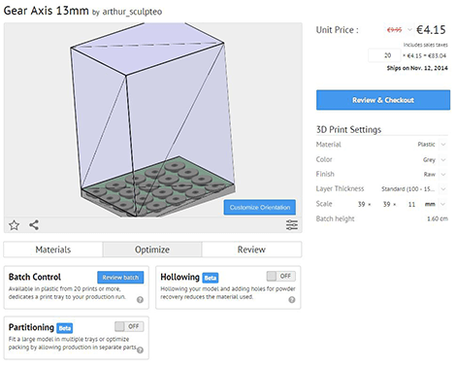Screen dimensions: 456x368
Task: Switch to the Materials tab
Action: [x=53, y=250]
